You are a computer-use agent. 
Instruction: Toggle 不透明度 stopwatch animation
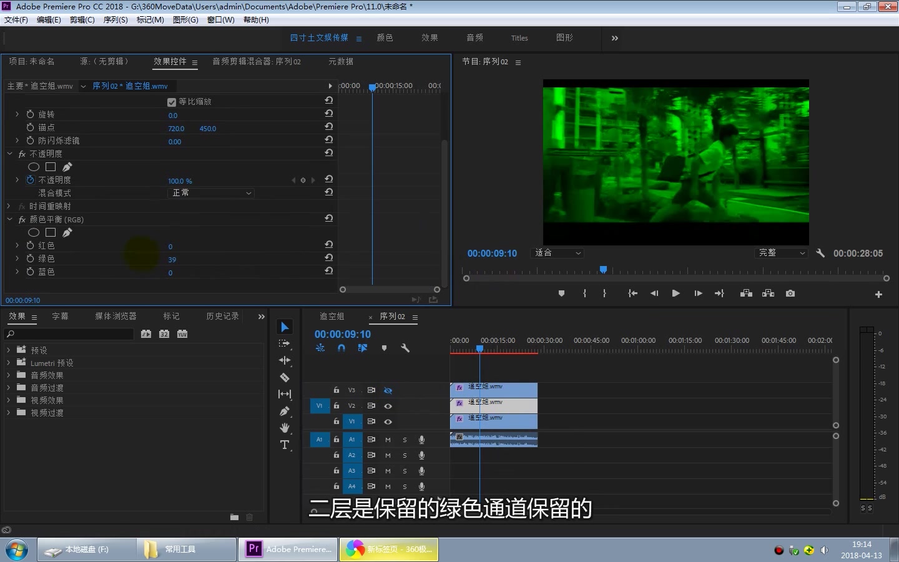[x=30, y=180]
